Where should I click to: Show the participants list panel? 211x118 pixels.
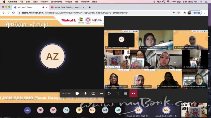(x=125, y=93)
